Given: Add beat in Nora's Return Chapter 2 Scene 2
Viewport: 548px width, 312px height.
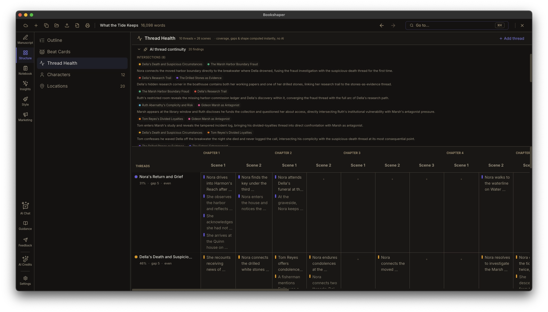Looking at the screenshot, I should pyautogui.click(x=324, y=179).
